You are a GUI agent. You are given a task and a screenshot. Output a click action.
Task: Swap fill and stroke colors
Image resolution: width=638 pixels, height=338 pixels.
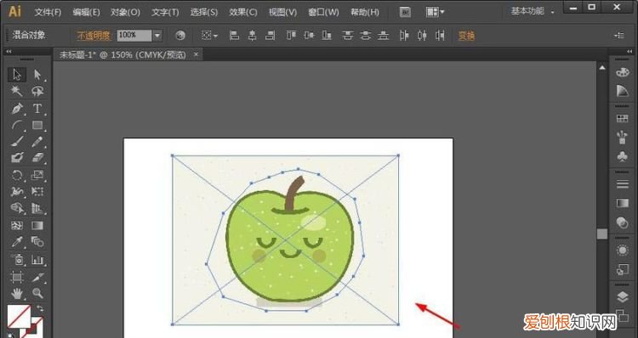[x=40, y=308]
